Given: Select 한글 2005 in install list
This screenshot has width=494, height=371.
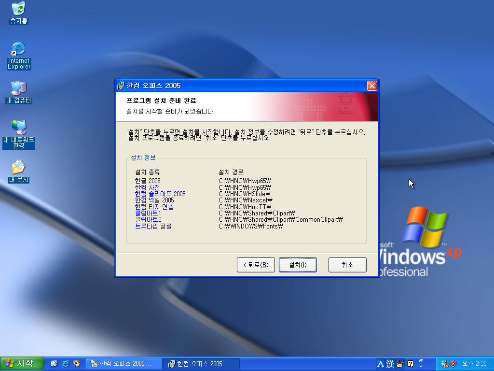Looking at the screenshot, I should click(x=148, y=181).
